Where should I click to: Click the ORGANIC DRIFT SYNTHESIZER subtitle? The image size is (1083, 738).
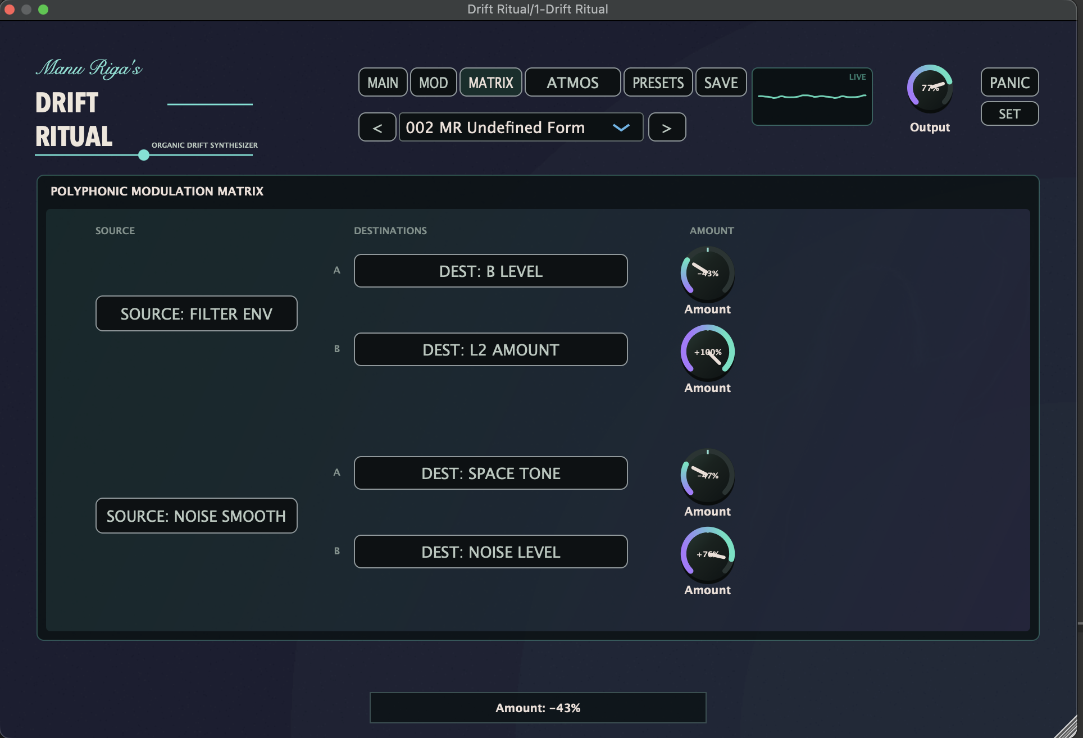(x=204, y=145)
